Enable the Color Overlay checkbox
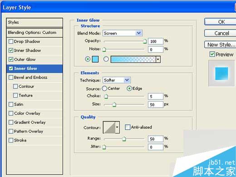 pyautogui.click(x=11, y=113)
